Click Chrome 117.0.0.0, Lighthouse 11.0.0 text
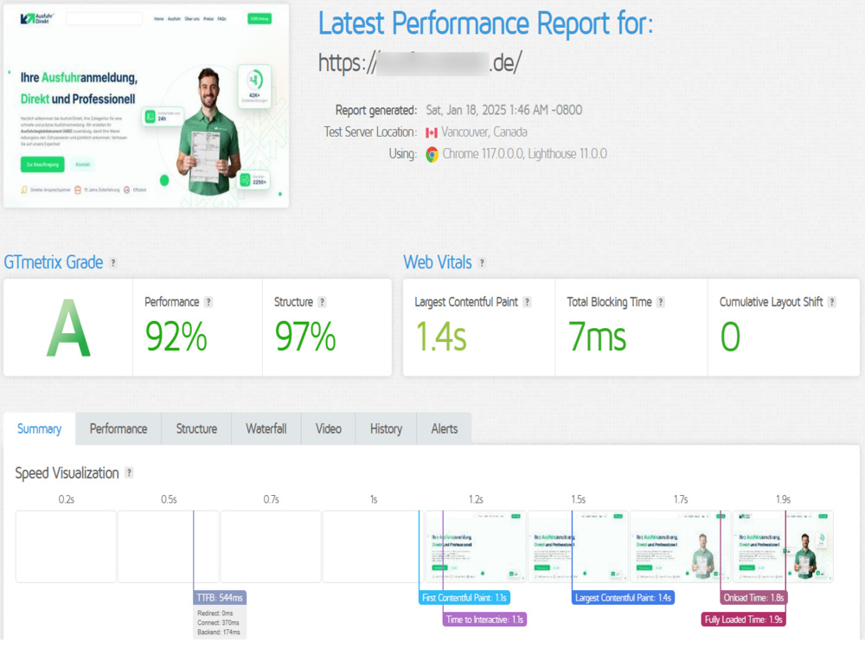865x649 pixels. coord(524,154)
